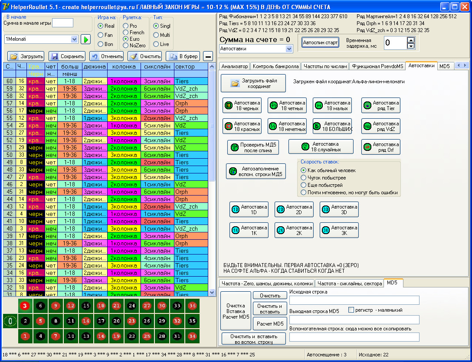The height and width of the screenshot is (362, 472).
Task: Click the В буфер clipboard button
Action: [183, 56]
